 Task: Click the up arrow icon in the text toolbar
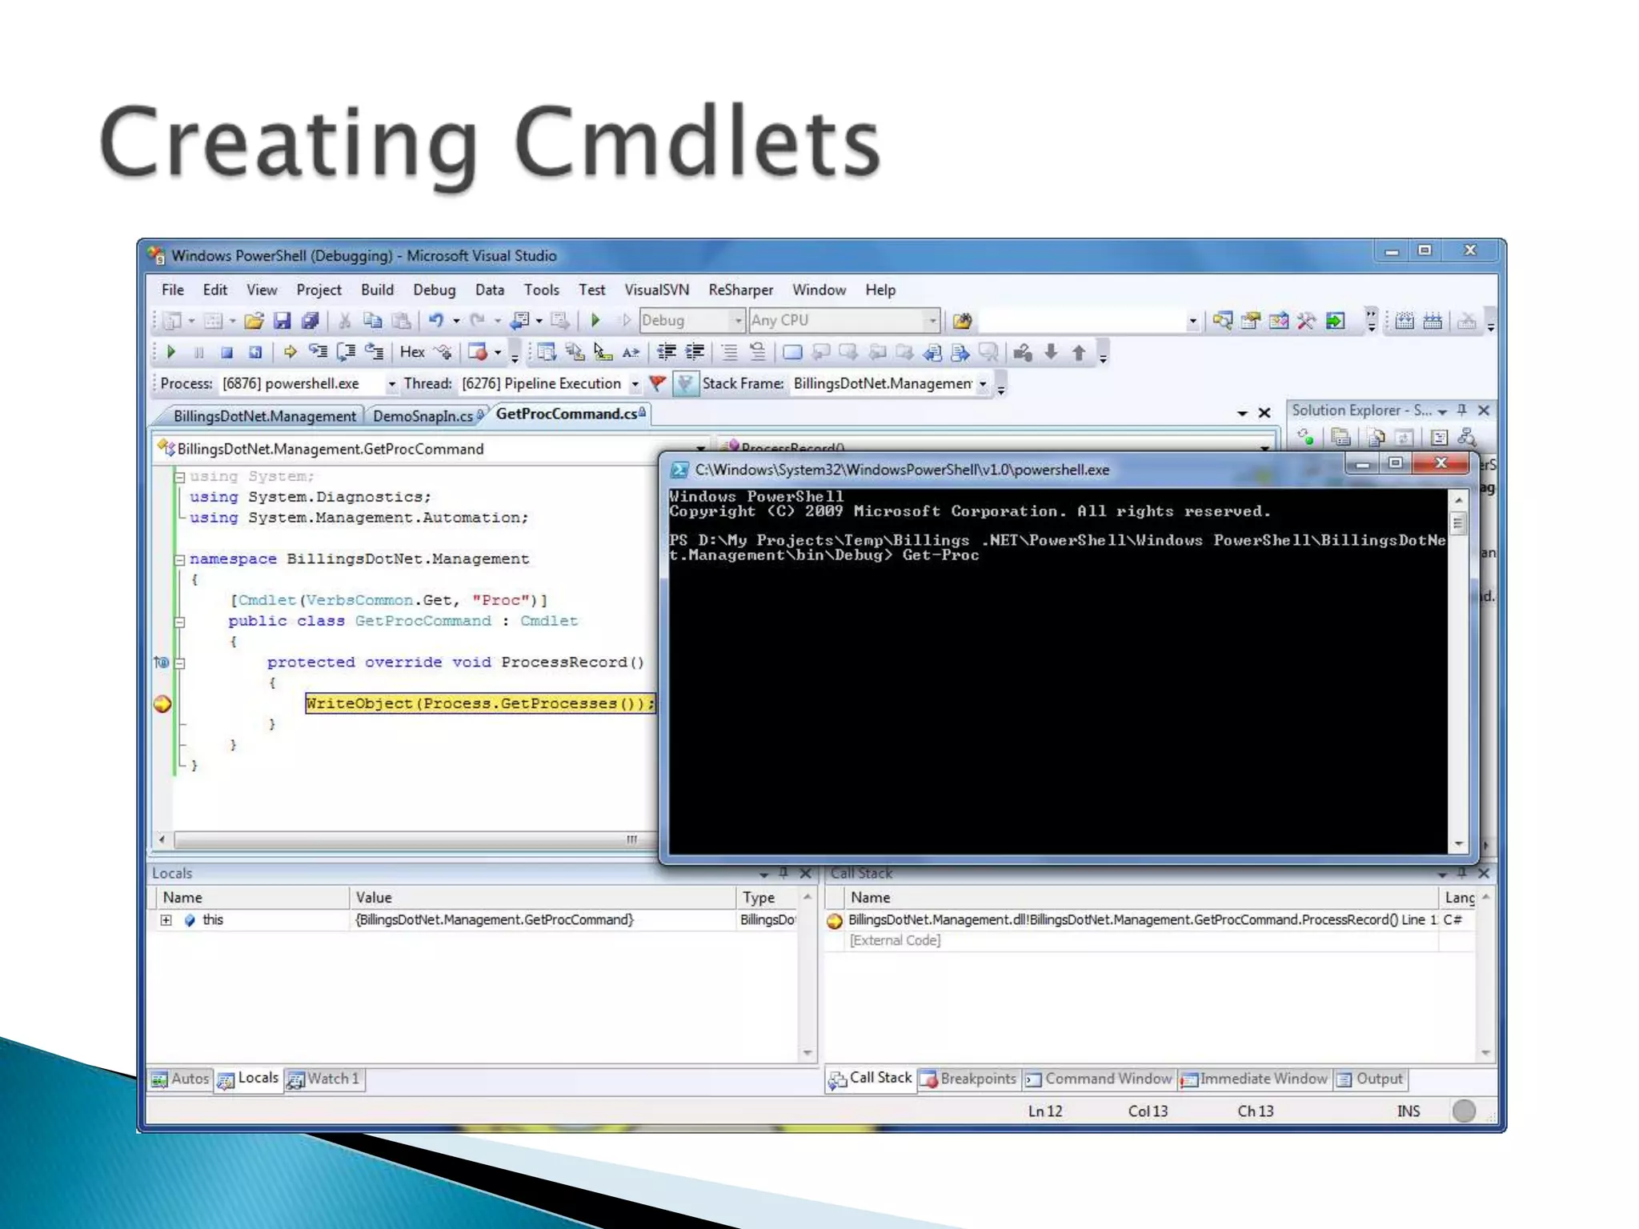pos(1079,352)
